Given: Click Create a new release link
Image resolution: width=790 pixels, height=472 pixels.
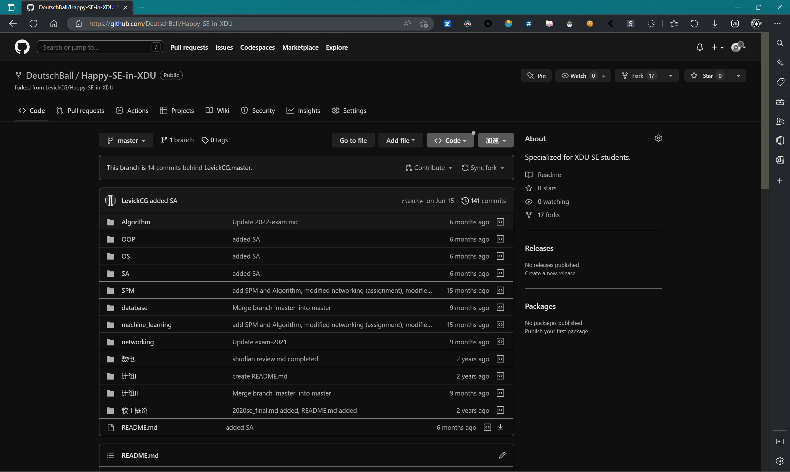Looking at the screenshot, I should point(550,273).
